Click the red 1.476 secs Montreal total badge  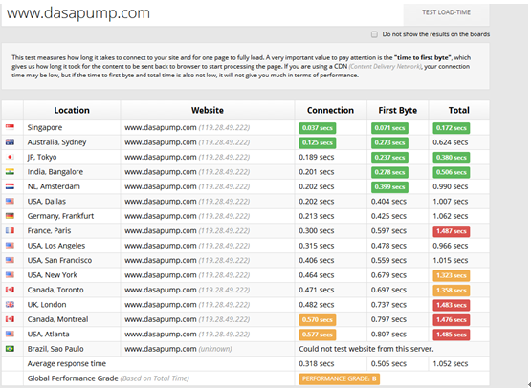tap(451, 319)
